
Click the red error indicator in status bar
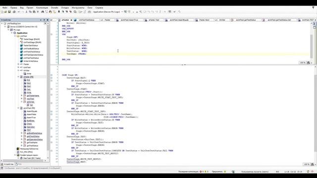pyautogui.click(x=201, y=172)
